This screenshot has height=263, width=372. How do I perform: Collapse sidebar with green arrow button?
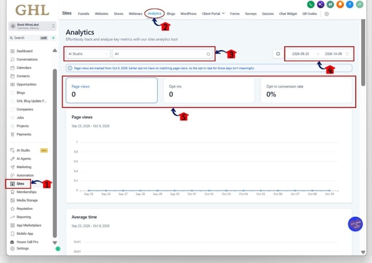pos(58,249)
